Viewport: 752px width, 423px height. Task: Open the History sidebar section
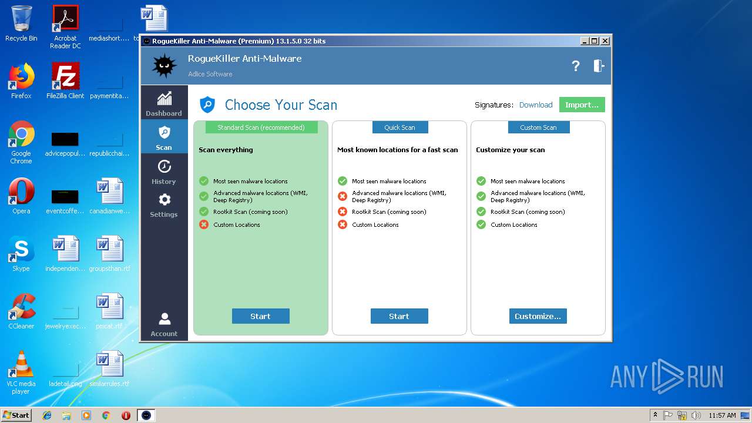164,171
